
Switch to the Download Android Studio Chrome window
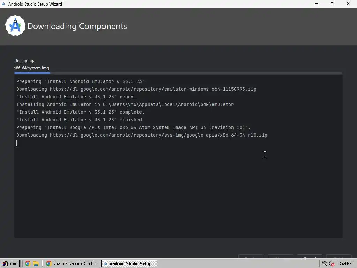coord(72,263)
